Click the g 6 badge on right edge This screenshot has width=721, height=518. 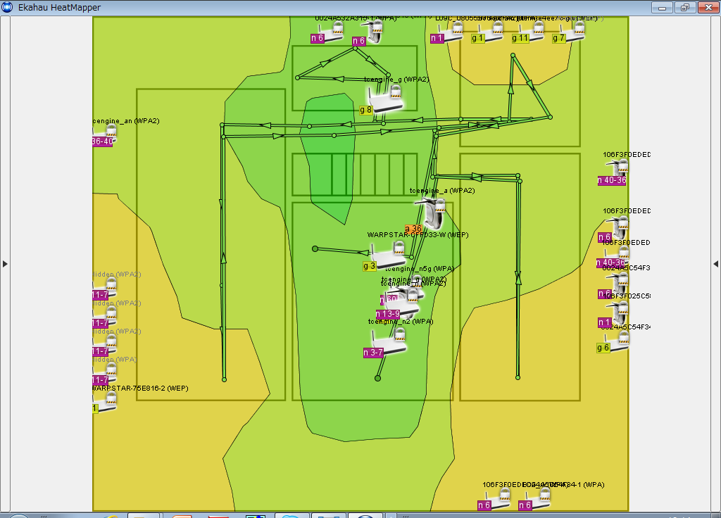[603, 348]
